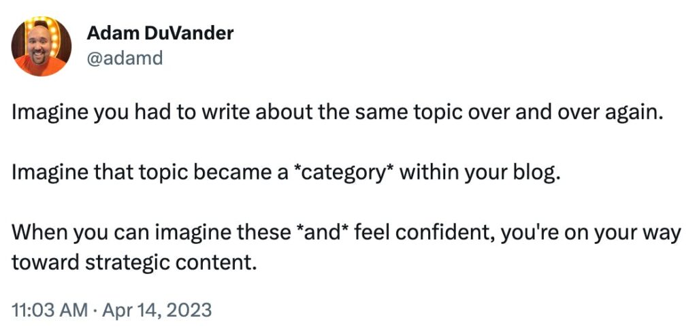Click the display name Adam DuVander
The image size is (697, 331).
[160, 33]
